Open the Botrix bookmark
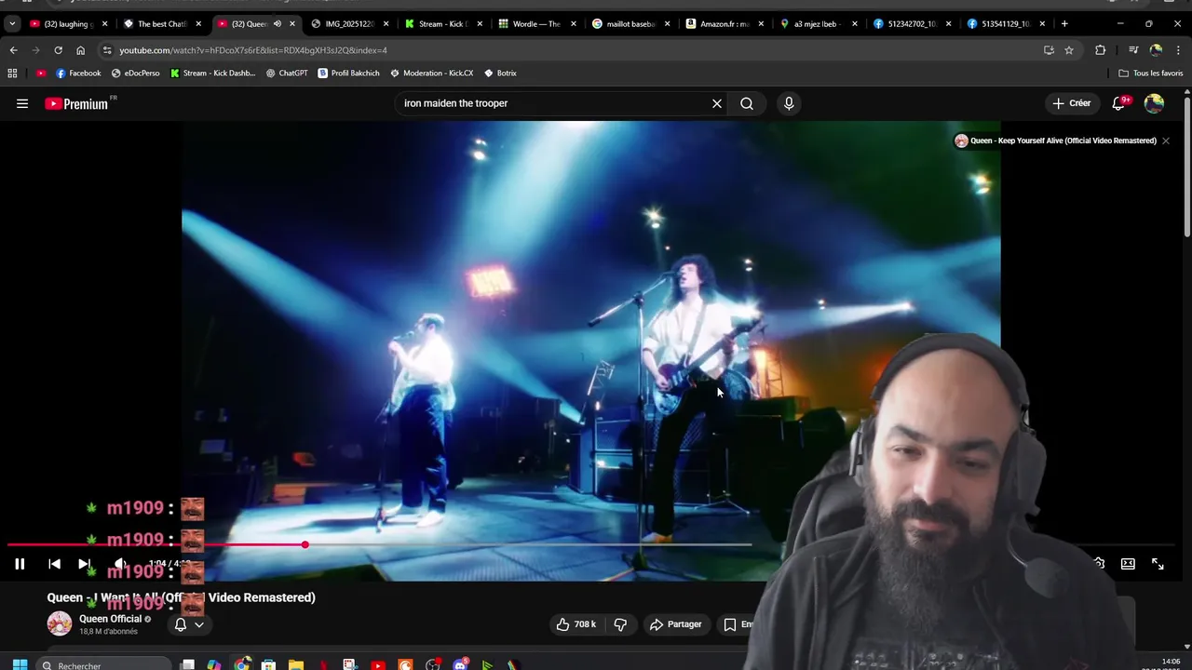The image size is (1192, 670). click(500, 73)
